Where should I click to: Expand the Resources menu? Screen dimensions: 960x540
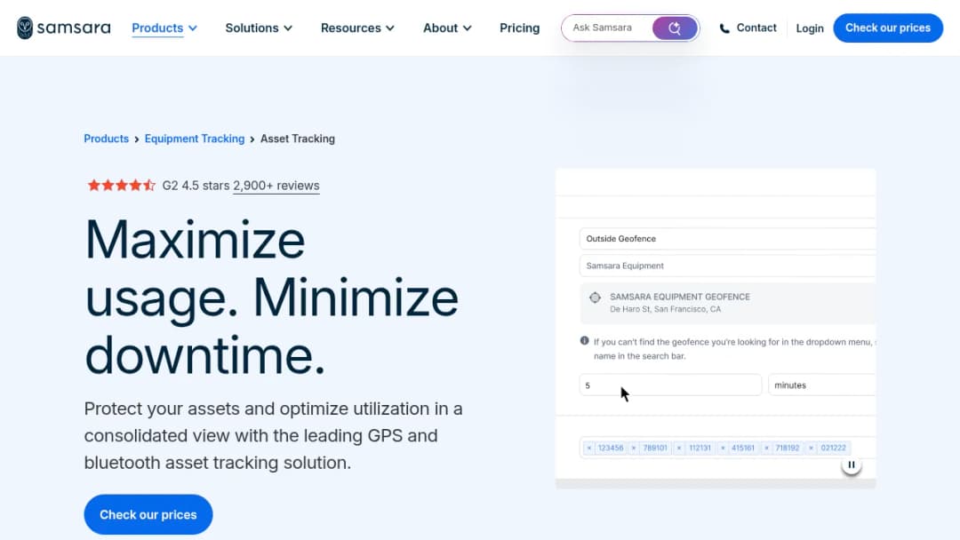[357, 28]
